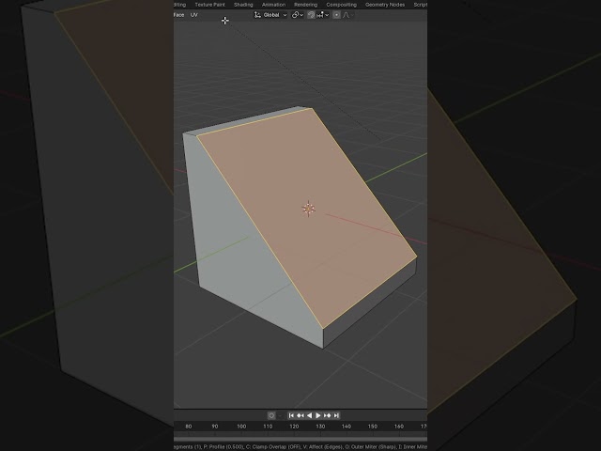
Task: Click the transform orientation axes icon
Action: pyautogui.click(x=257, y=15)
